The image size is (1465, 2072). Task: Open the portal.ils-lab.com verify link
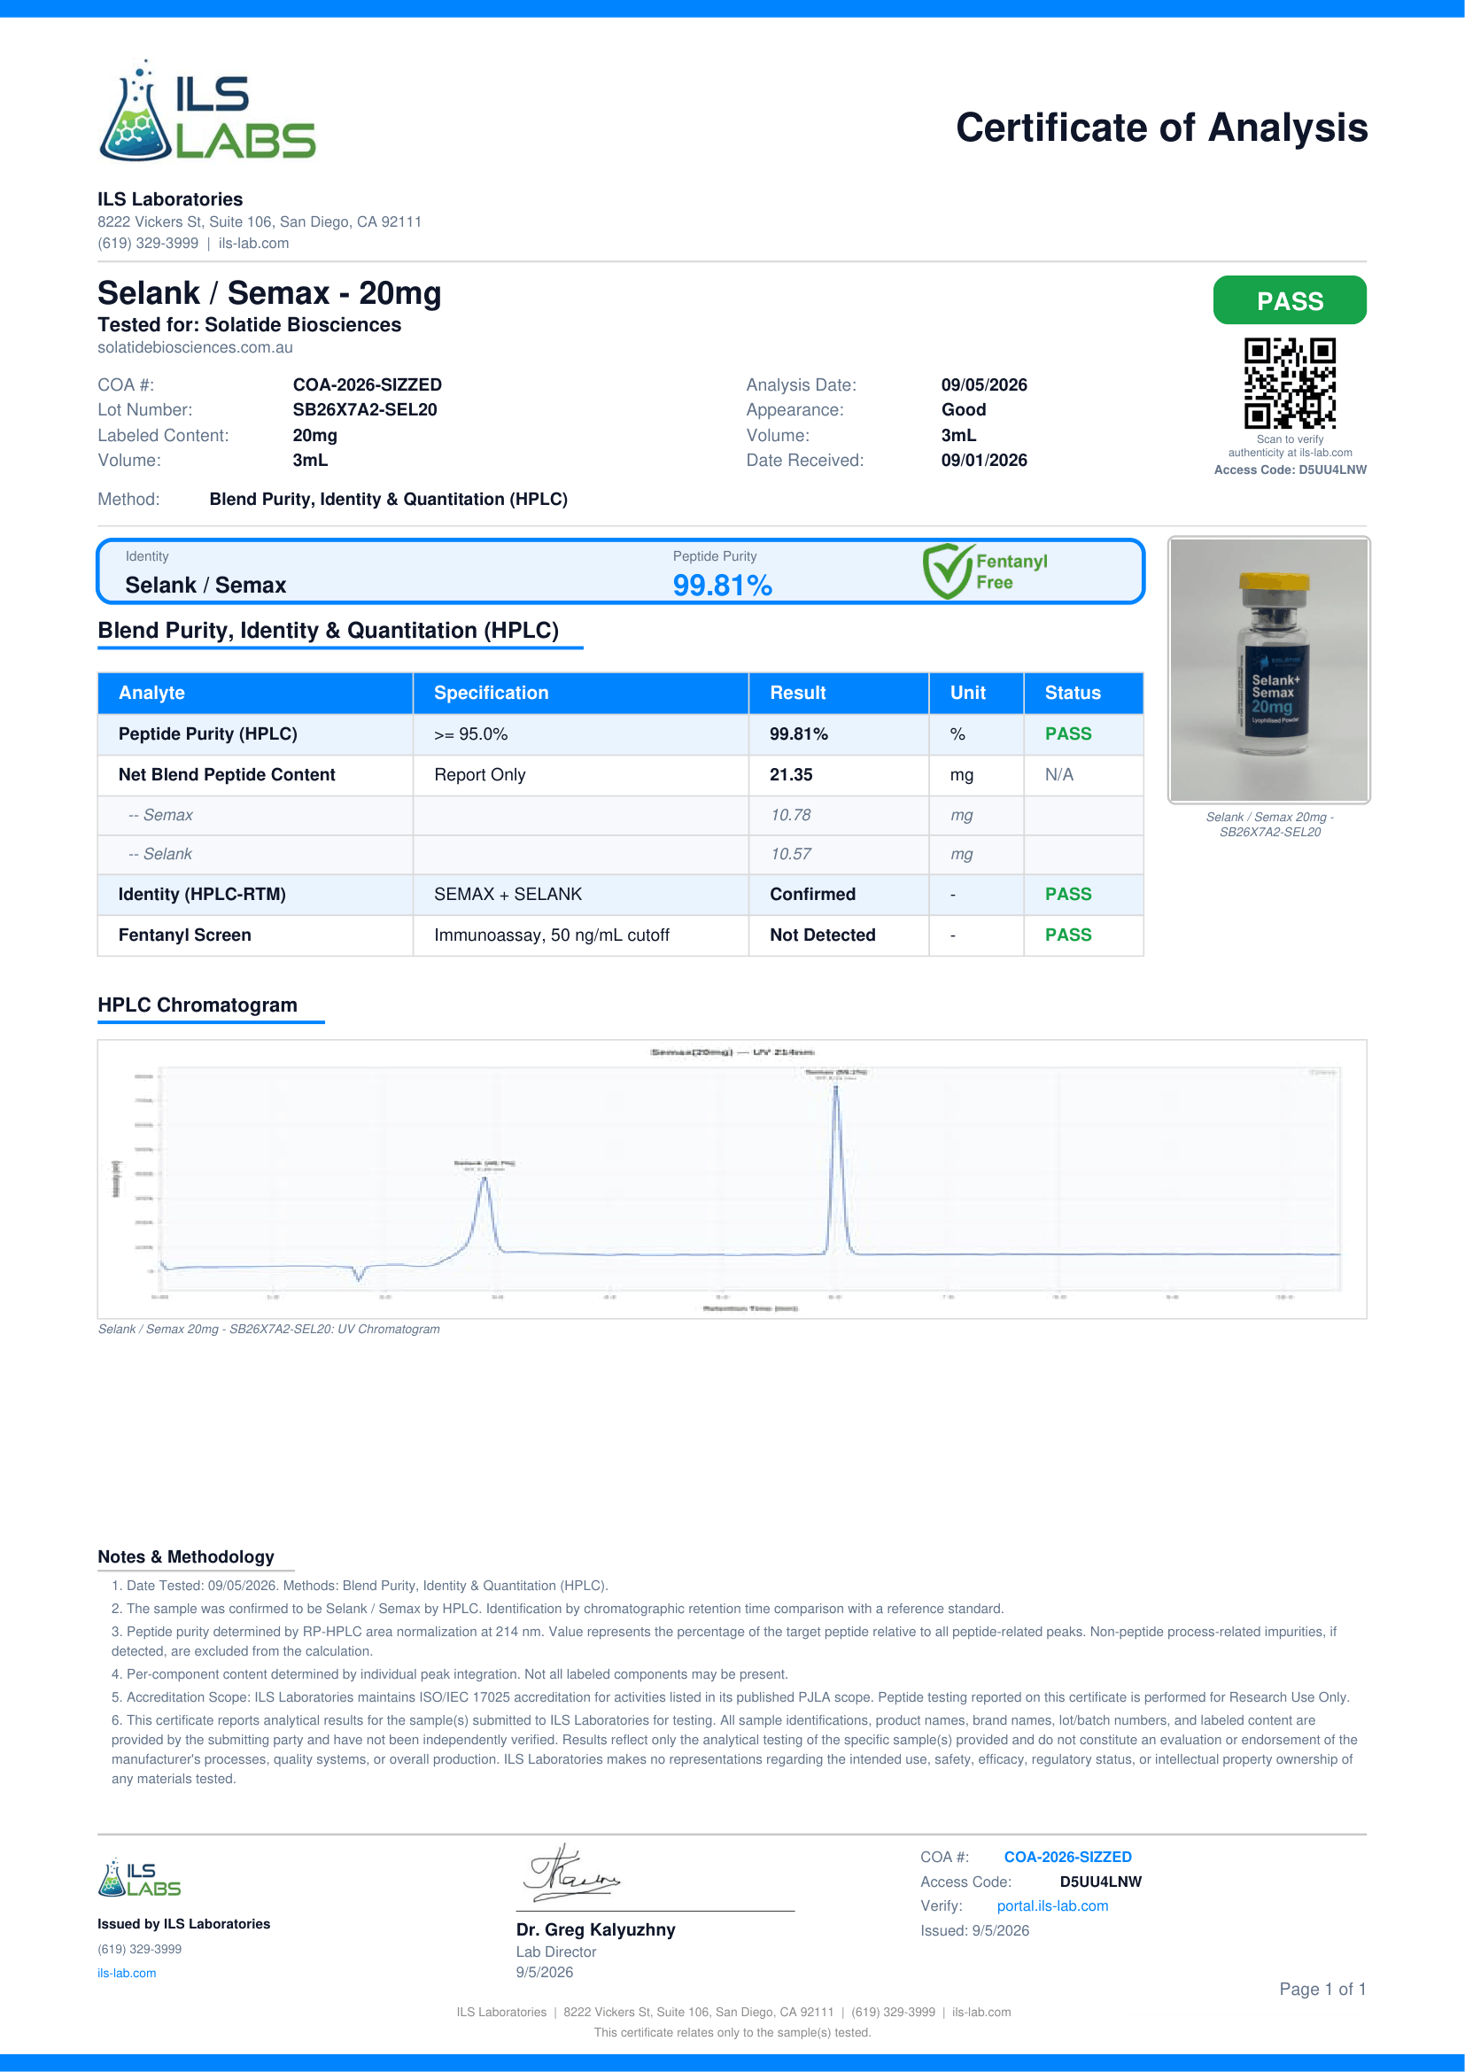click(x=1052, y=1906)
